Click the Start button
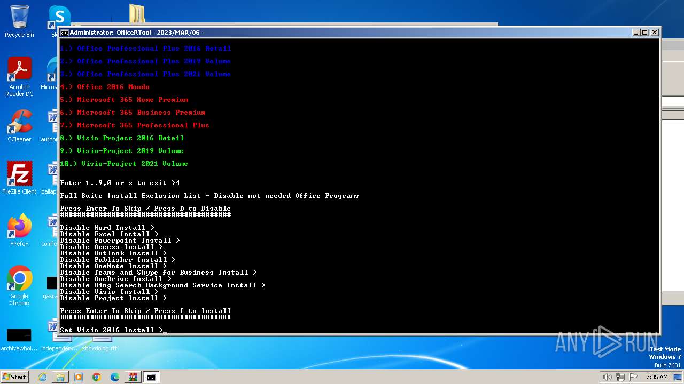 pyautogui.click(x=14, y=377)
